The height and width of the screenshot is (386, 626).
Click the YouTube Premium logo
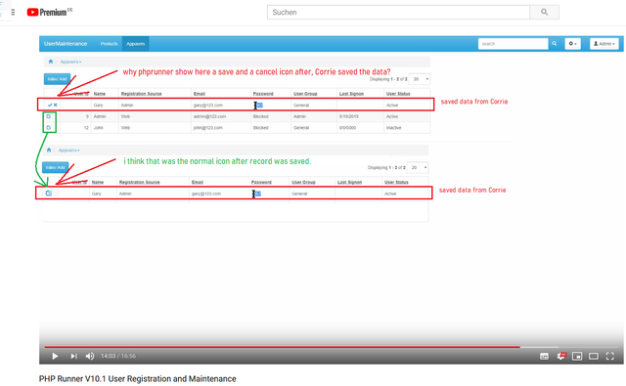tap(50, 12)
